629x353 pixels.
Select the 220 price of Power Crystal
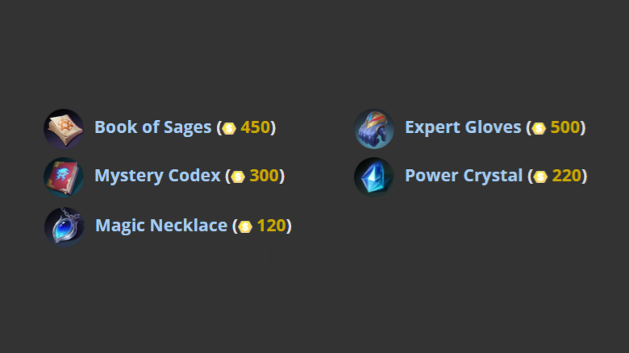pyautogui.click(x=566, y=176)
